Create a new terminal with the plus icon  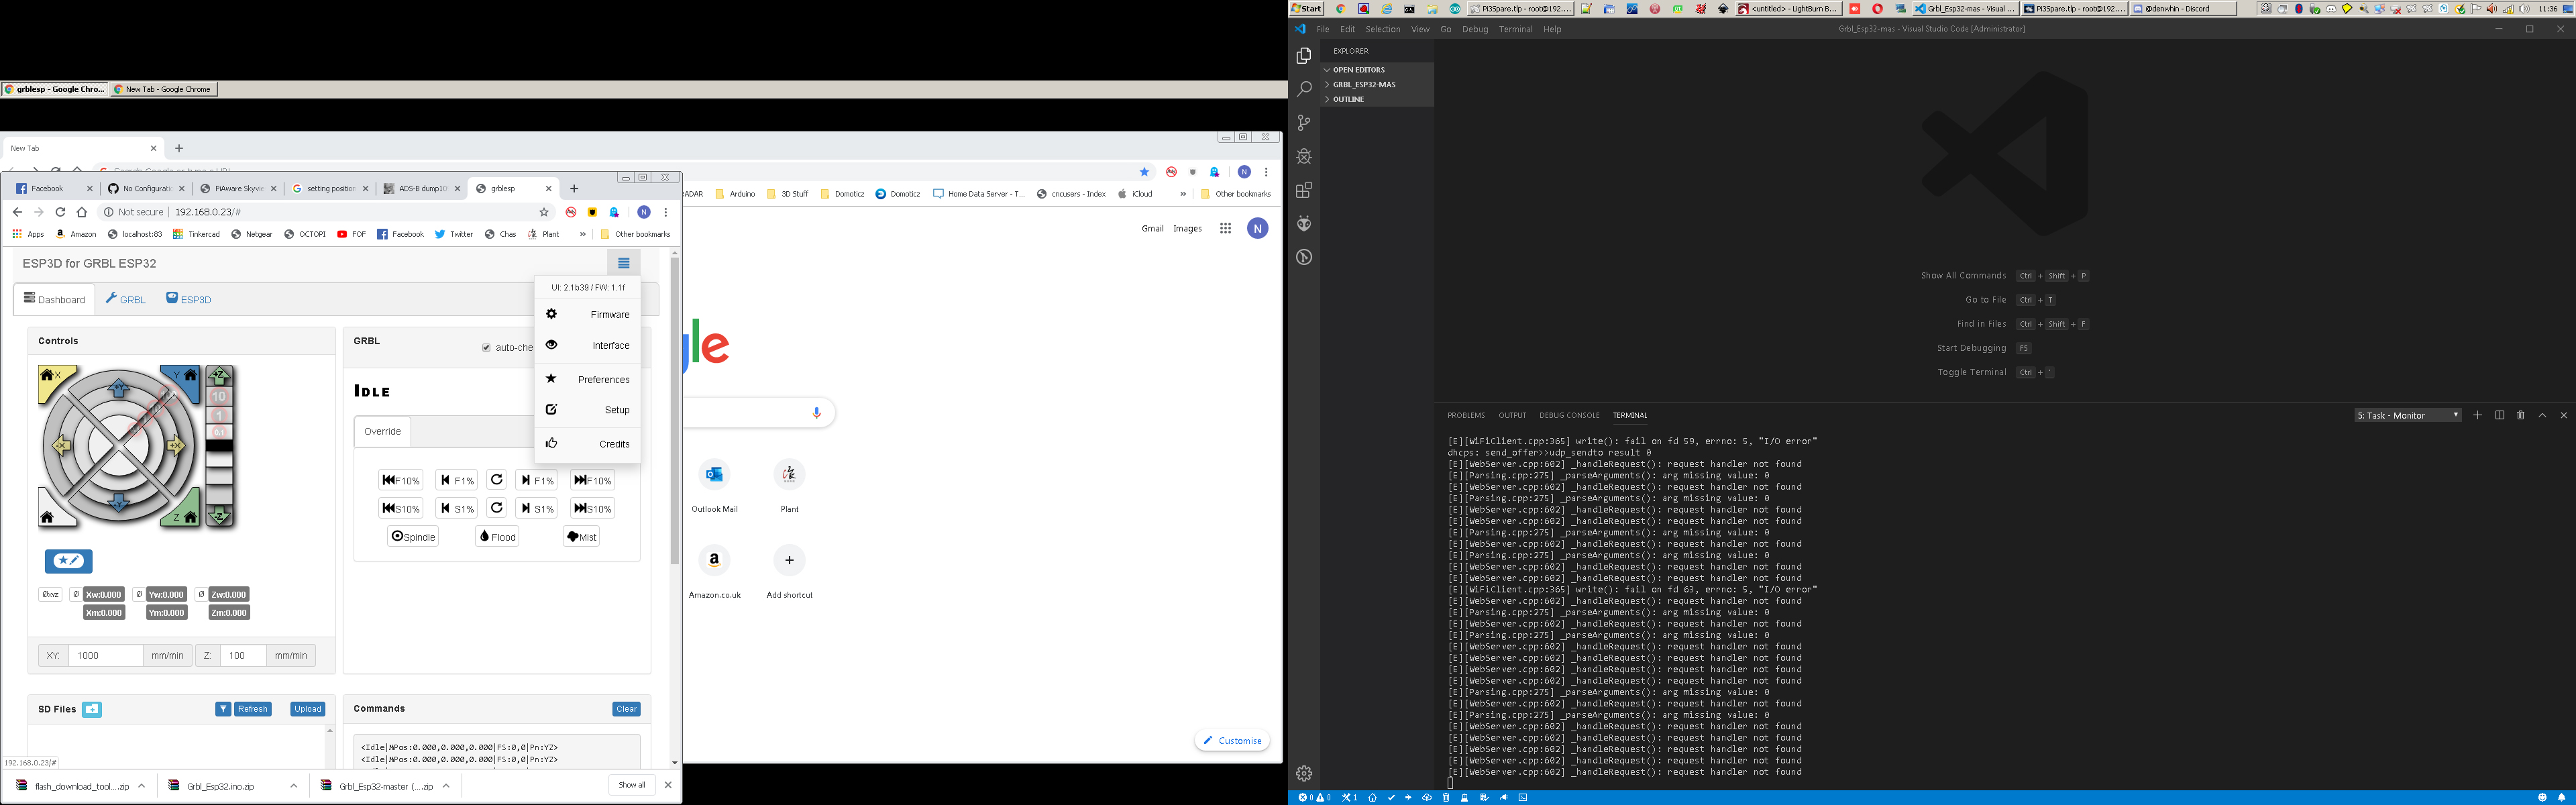[2477, 415]
